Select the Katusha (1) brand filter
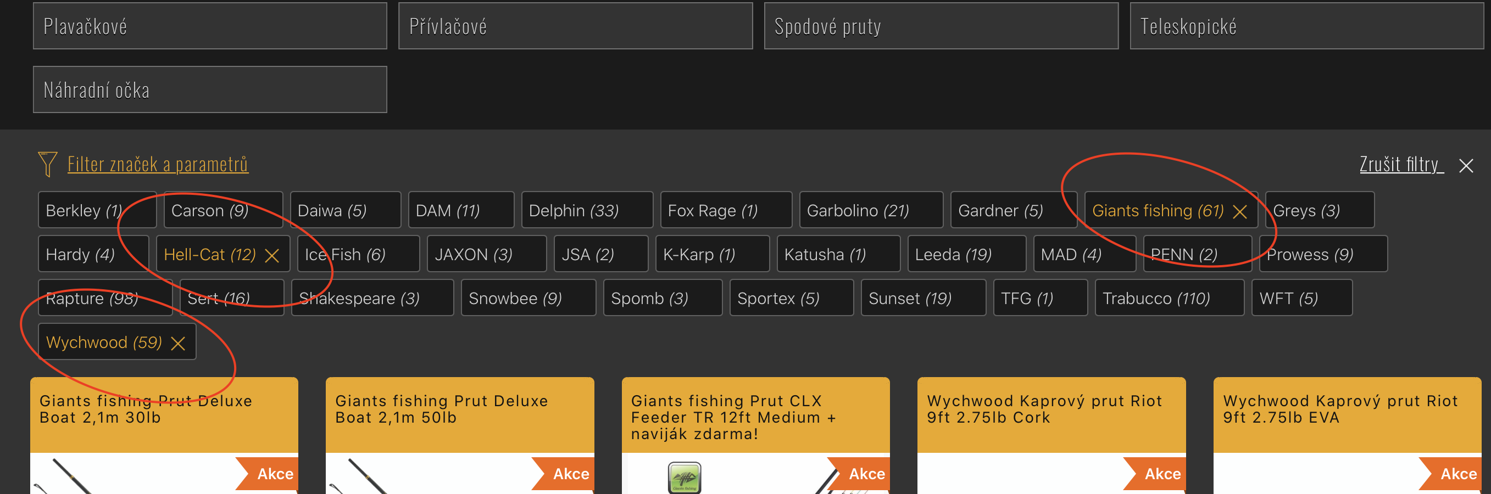This screenshot has width=1491, height=494. click(x=838, y=254)
